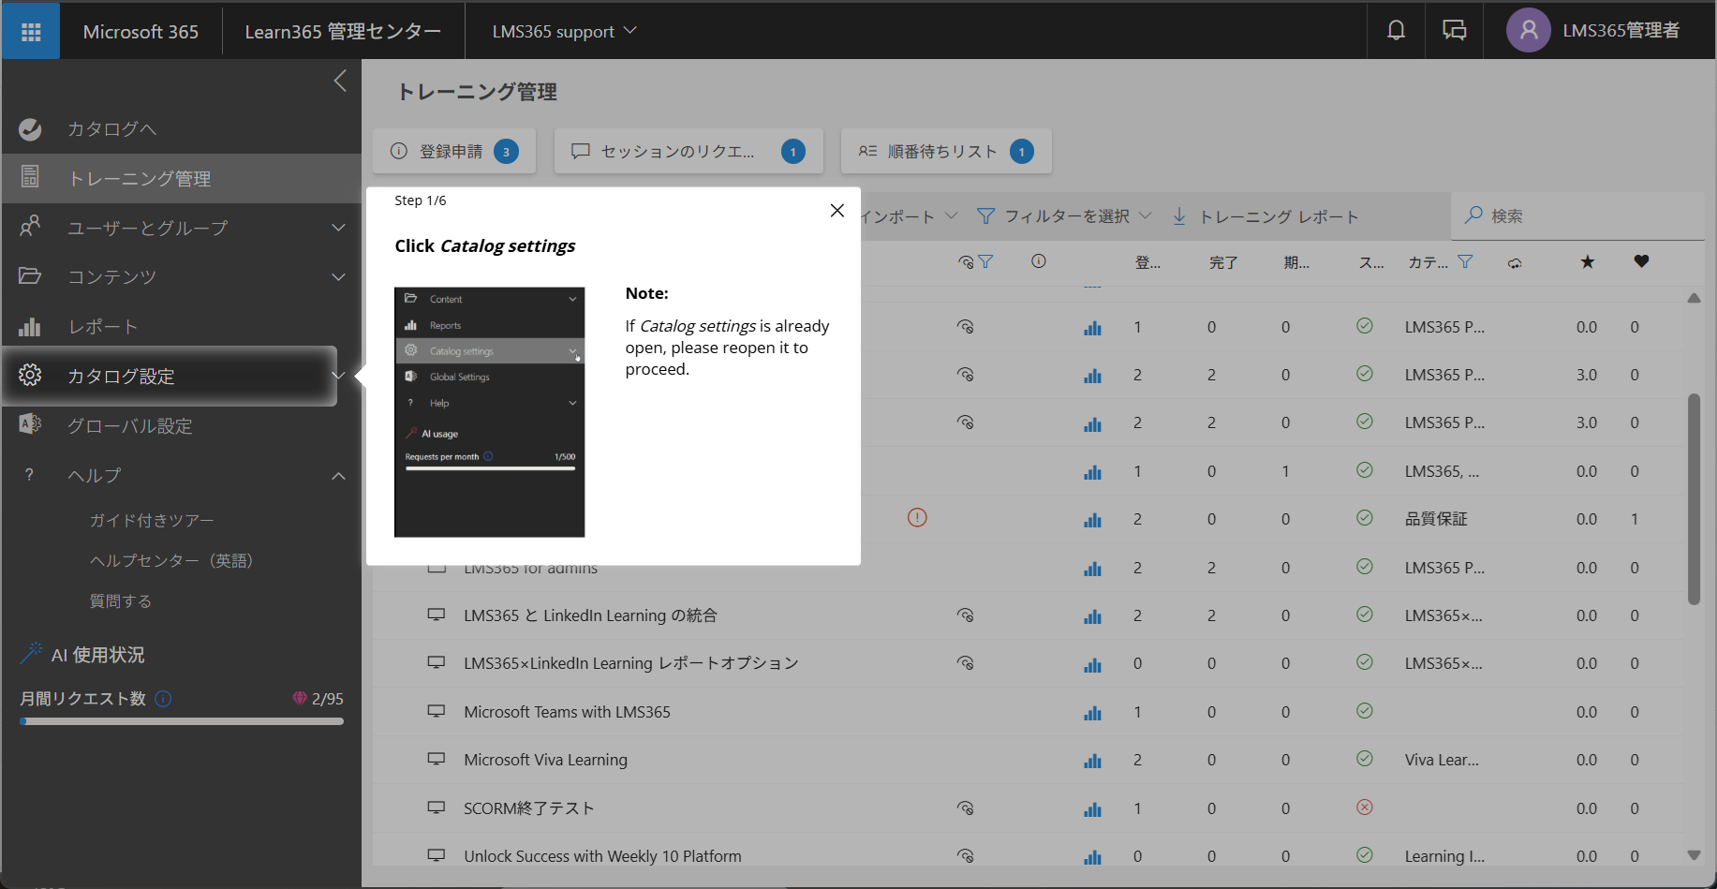Click the 月間リクエスト数 info icon
This screenshot has height=889, width=1717.
click(163, 699)
